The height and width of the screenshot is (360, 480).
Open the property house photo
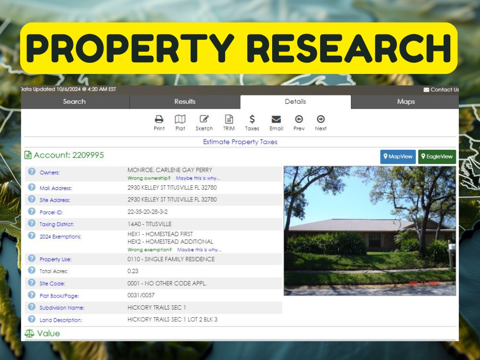[x=370, y=231]
